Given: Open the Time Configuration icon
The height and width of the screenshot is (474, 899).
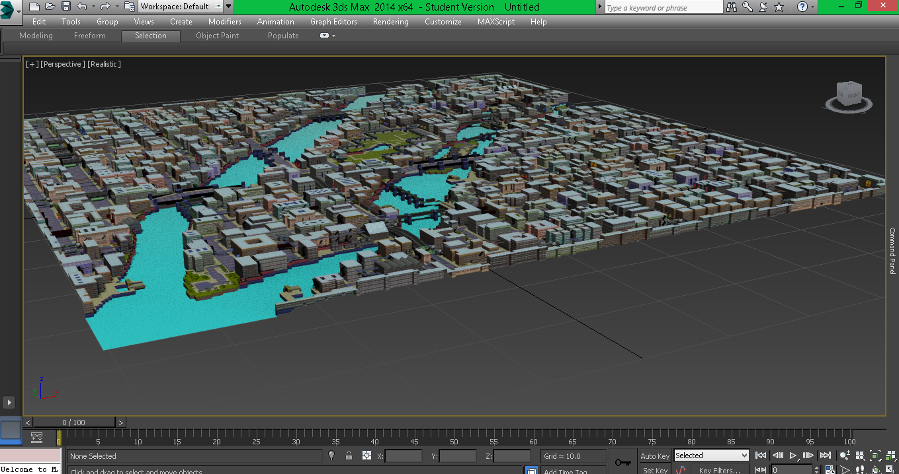Looking at the screenshot, I should pyautogui.click(x=830, y=470).
